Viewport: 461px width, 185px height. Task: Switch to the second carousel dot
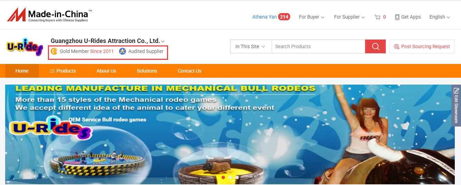pos(230,177)
